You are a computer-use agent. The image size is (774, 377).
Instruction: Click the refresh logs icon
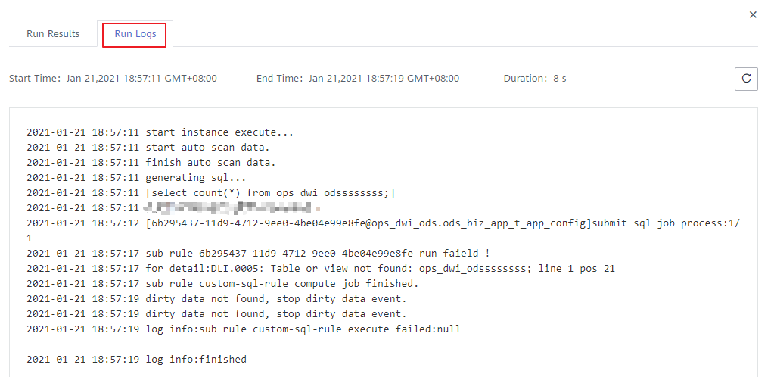coord(746,79)
